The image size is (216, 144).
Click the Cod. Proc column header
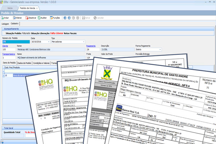click(9, 68)
